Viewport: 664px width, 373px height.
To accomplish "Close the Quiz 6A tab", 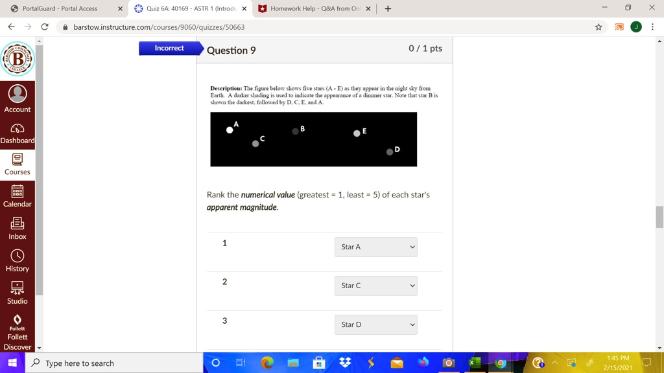I will 244,8.
